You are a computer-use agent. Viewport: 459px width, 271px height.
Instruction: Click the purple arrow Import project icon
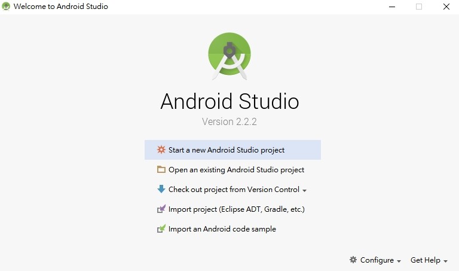click(161, 209)
